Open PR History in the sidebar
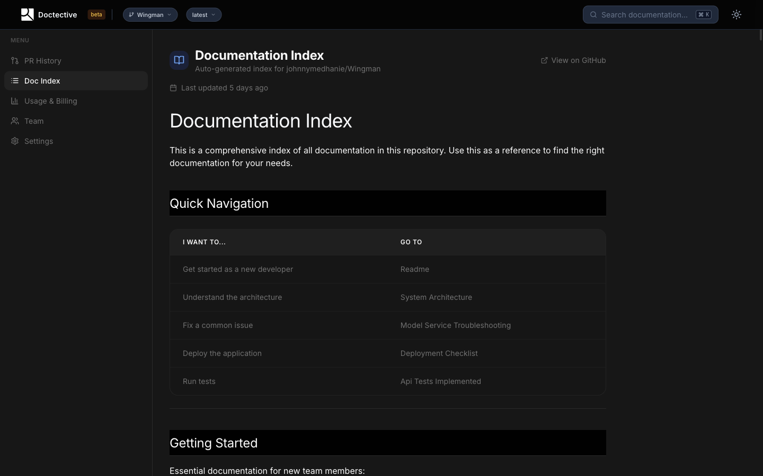This screenshot has height=476, width=763. point(76,61)
